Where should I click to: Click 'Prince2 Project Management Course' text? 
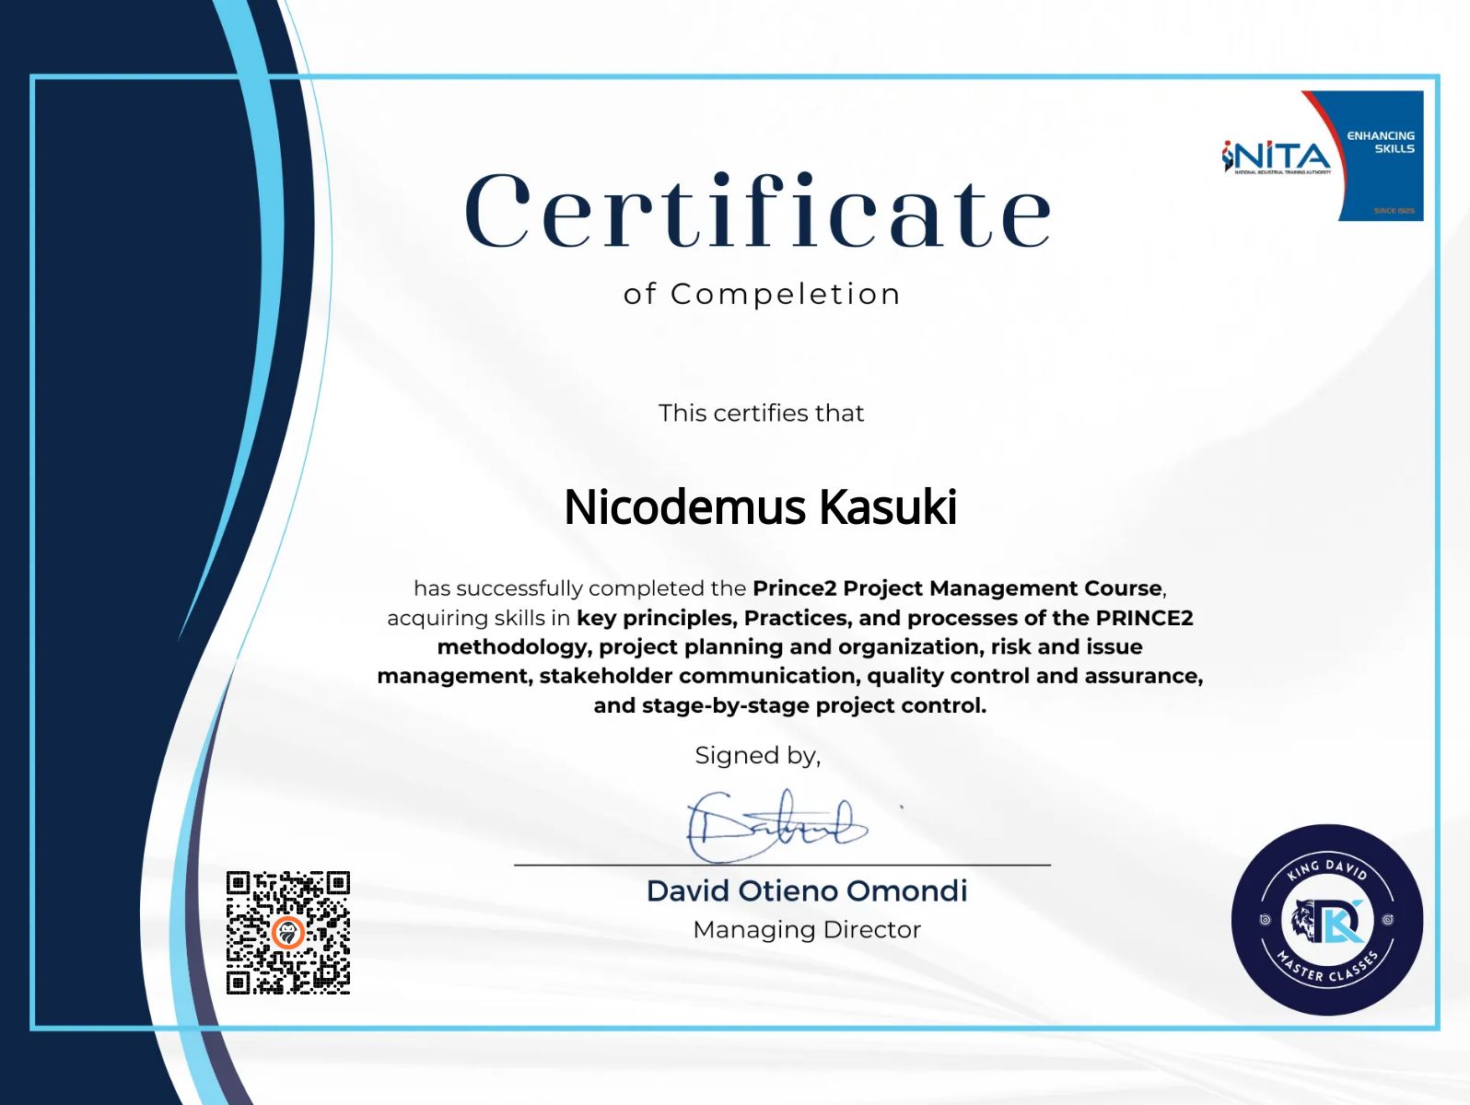958,588
